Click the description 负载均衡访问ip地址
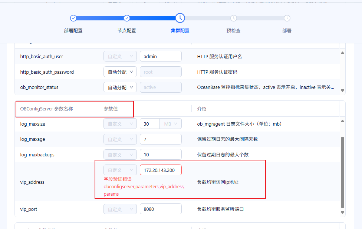The height and width of the screenshot is (229, 362). click(x=218, y=182)
